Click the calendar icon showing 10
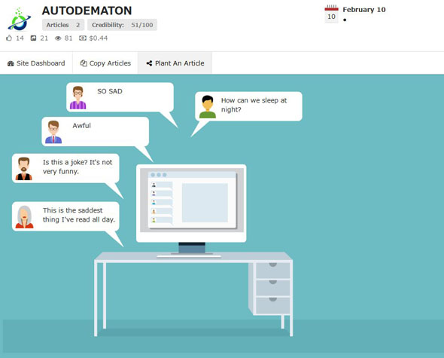 331,14
